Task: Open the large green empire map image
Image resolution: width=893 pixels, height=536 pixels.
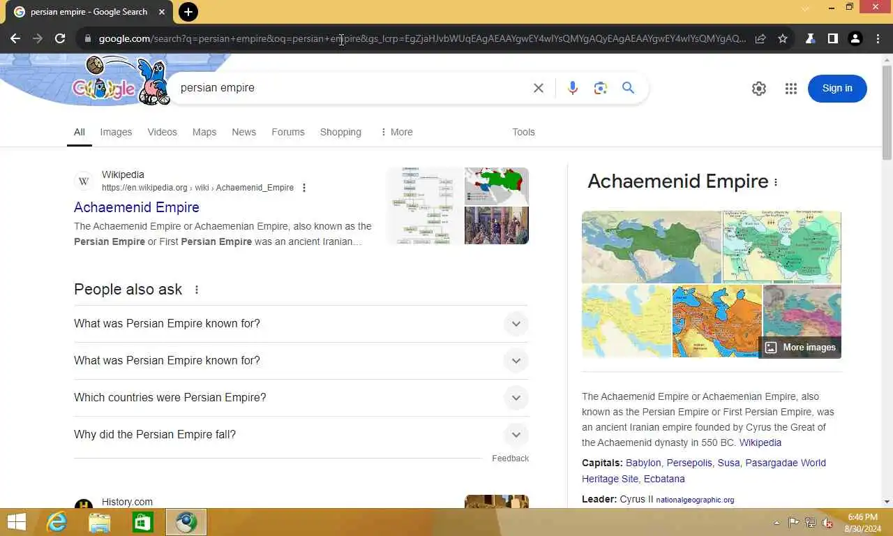Action: [x=651, y=247]
